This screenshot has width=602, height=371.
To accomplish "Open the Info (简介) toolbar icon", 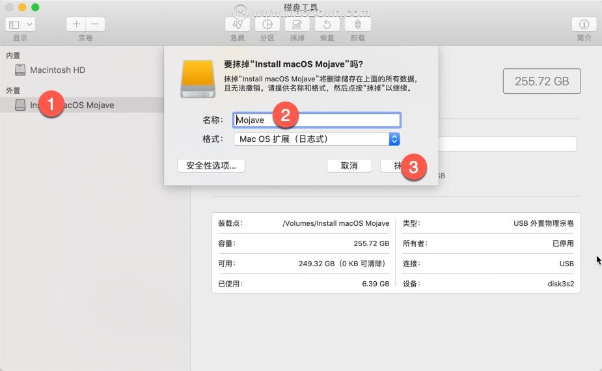I will click(x=584, y=25).
